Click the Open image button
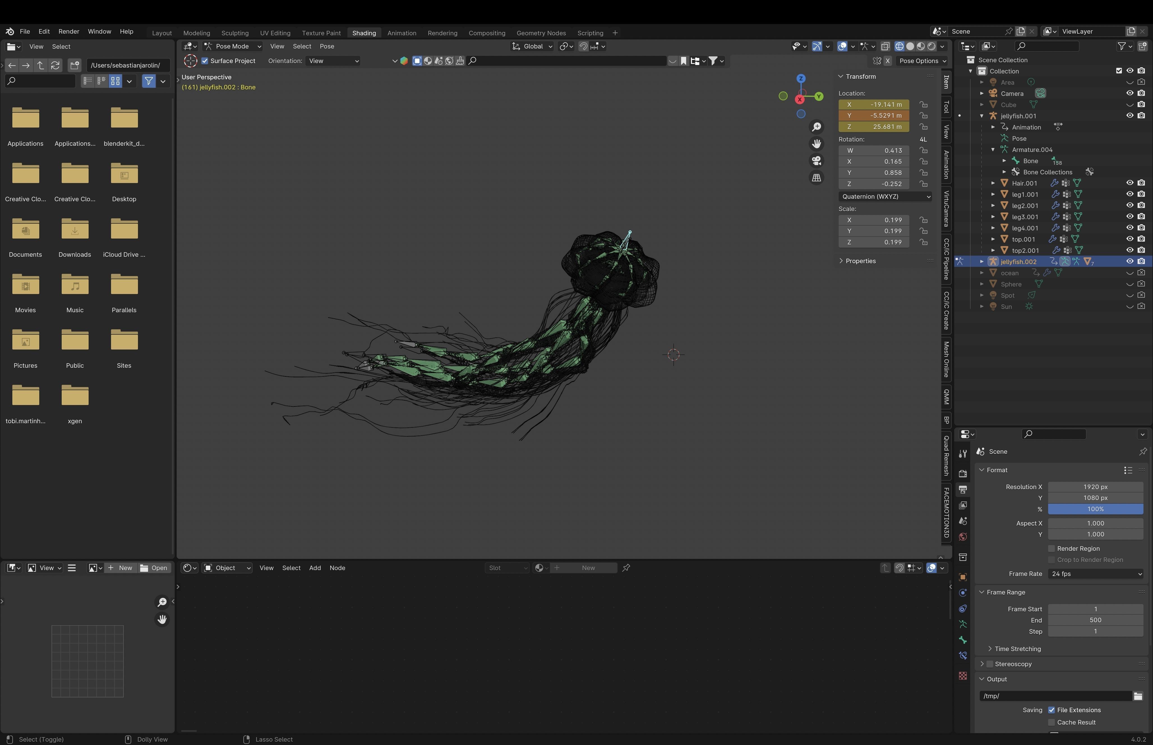1153x745 pixels. pyautogui.click(x=154, y=568)
